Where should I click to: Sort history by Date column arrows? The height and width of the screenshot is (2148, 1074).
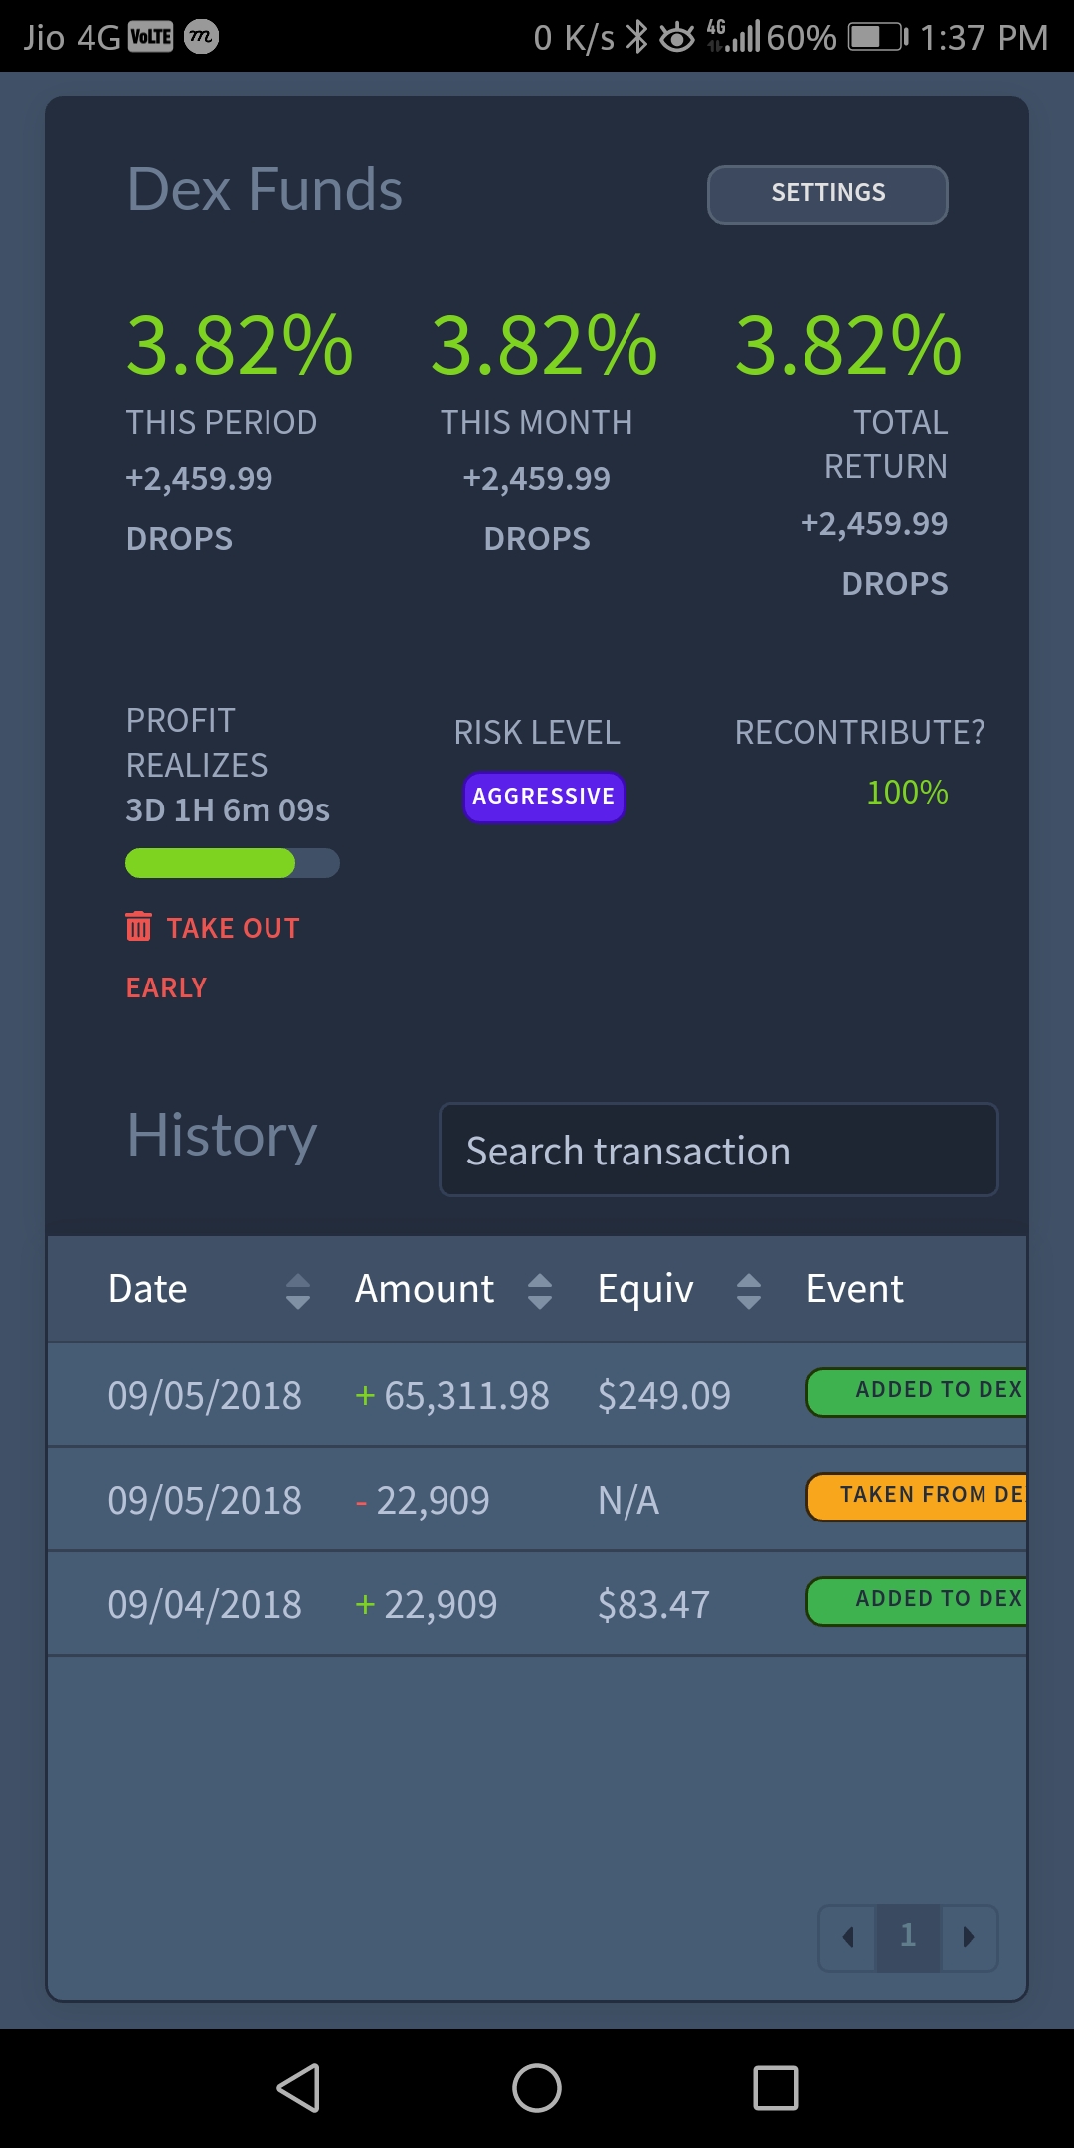coord(298,1291)
